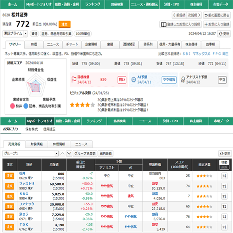Click the 中立 analyst forecast badge
The height and width of the screenshot is (233, 233).
[222, 80]
